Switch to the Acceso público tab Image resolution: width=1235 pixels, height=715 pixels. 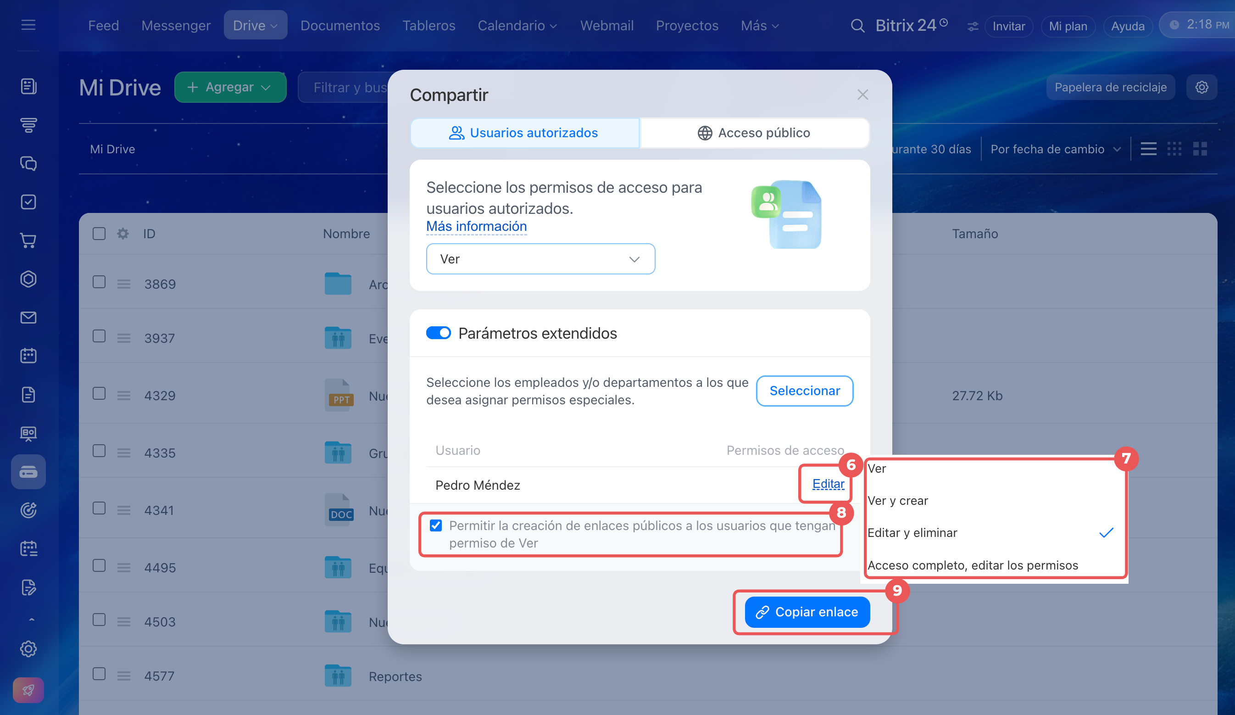click(755, 133)
